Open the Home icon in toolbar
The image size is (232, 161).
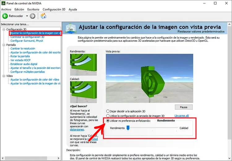click(x=43, y=16)
